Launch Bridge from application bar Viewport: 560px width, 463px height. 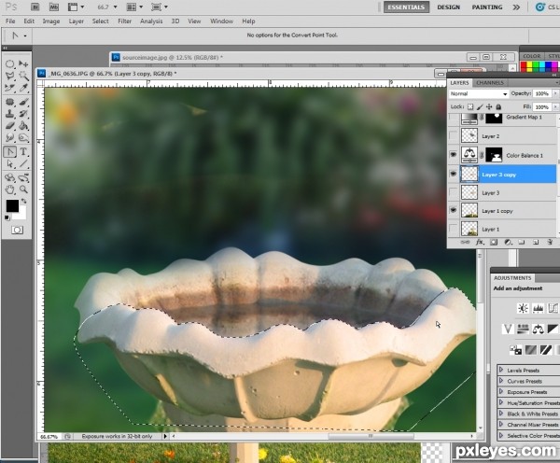pyautogui.click(x=35, y=7)
